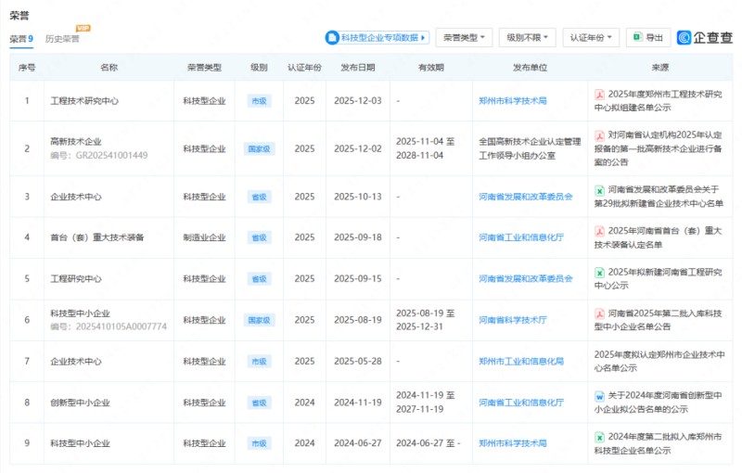Click the 导出 export button
This screenshot has height=473, width=742.
pyautogui.click(x=647, y=38)
